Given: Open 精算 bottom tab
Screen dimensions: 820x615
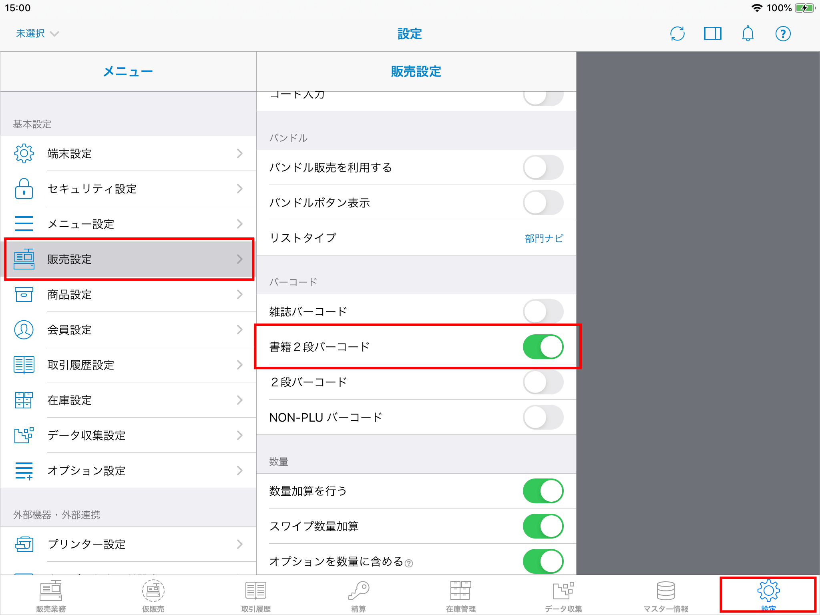Looking at the screenshot, I should pos(358,596).
